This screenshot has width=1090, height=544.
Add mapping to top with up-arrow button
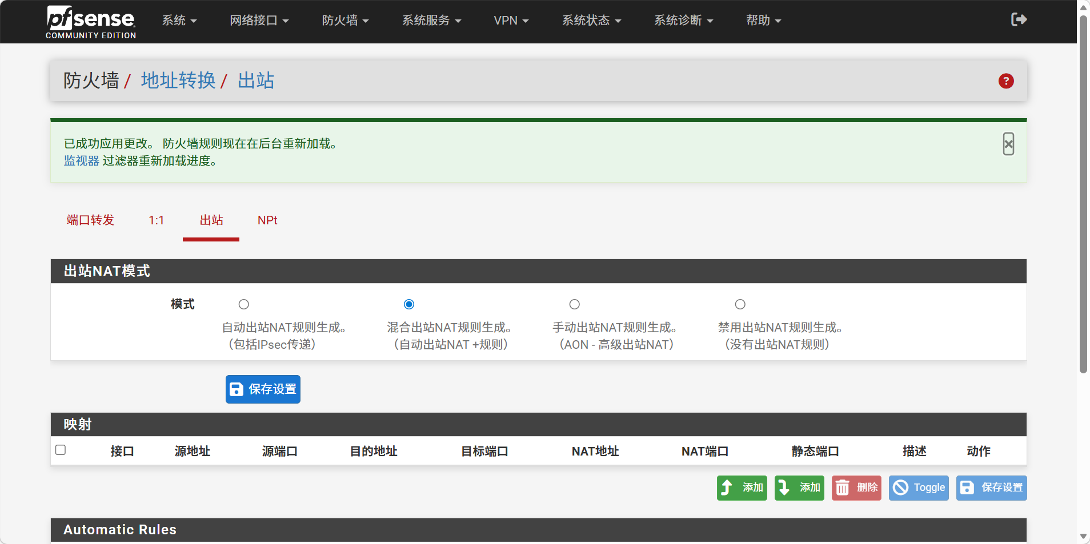coord(742,488)
